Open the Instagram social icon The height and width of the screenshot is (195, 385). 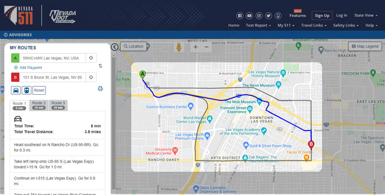click(259, 16)
